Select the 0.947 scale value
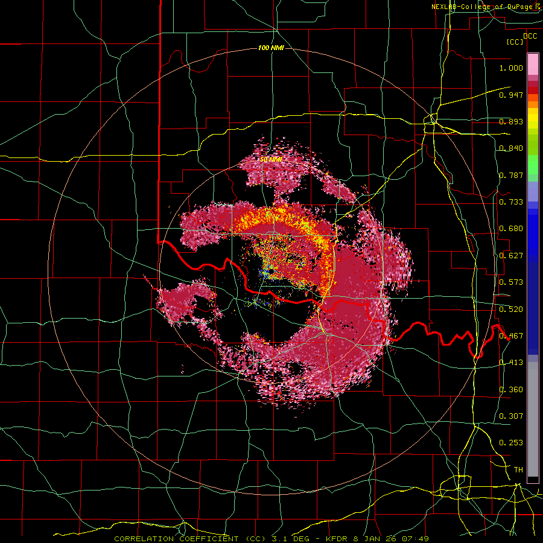Screen dimensions: 543x543 tap(511, 95)
